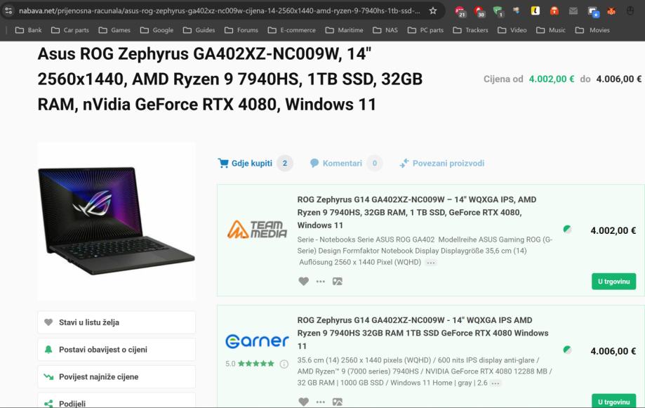The width and height of the screenshot is (645, 408).
Task: Click the laptop product image
Action: 117,221
